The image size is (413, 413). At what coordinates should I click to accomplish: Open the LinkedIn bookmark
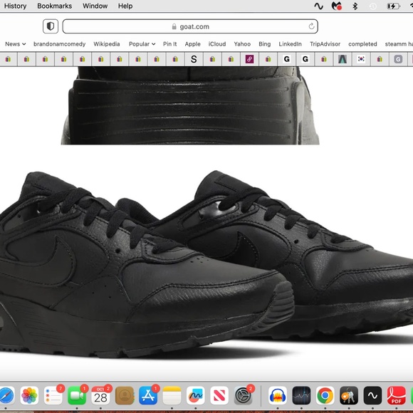[x=291, y=44]
